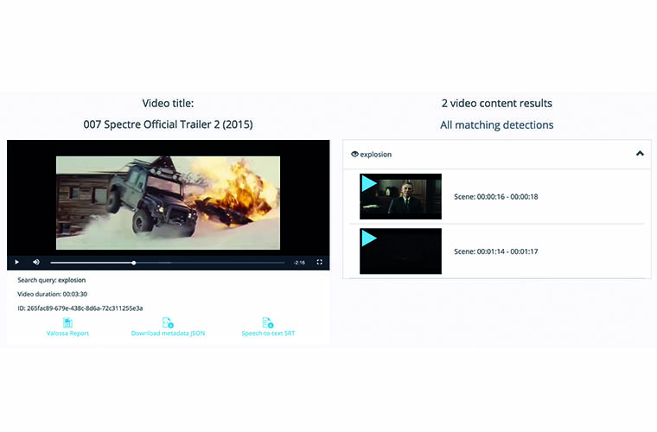Click the Search query: explosion text
The image size is (657, 432).
(52, 280)
